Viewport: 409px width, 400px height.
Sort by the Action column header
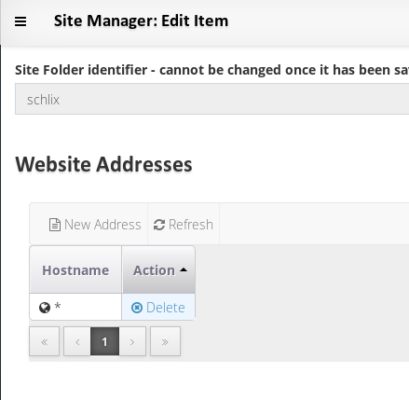point(158,269)
